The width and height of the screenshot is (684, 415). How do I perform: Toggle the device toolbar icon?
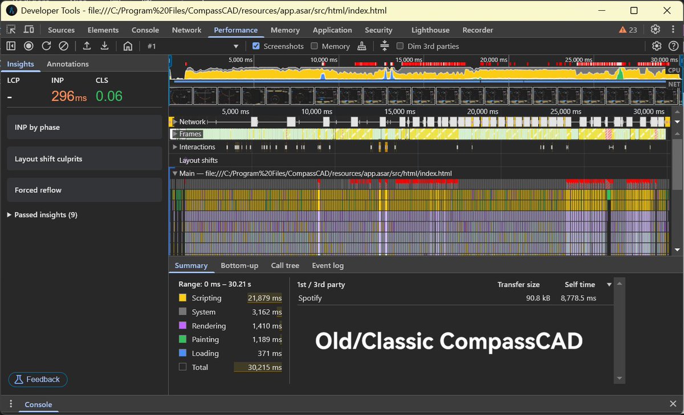[x=28, y=30]
